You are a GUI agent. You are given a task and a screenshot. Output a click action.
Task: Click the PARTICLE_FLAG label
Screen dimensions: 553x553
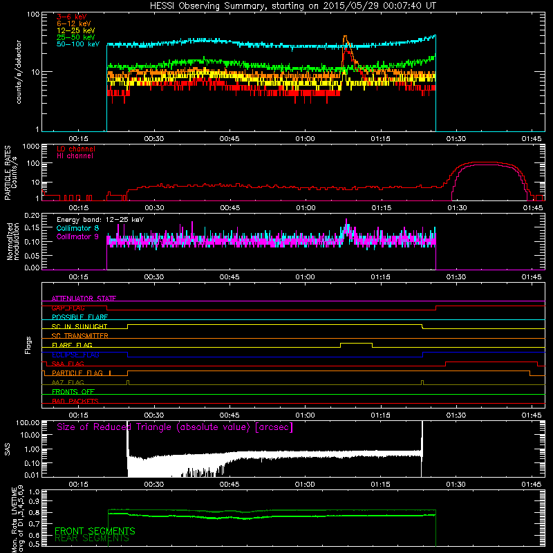click(77, 373)
